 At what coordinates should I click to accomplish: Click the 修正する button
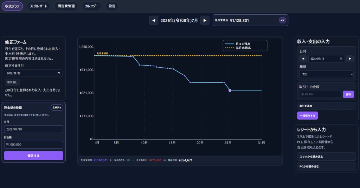tap(33, 156)
